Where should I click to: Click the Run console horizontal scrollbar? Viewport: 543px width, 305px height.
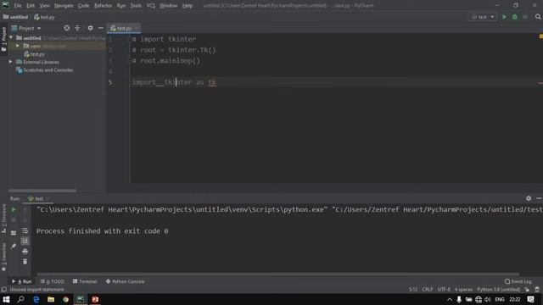[277, 274]
